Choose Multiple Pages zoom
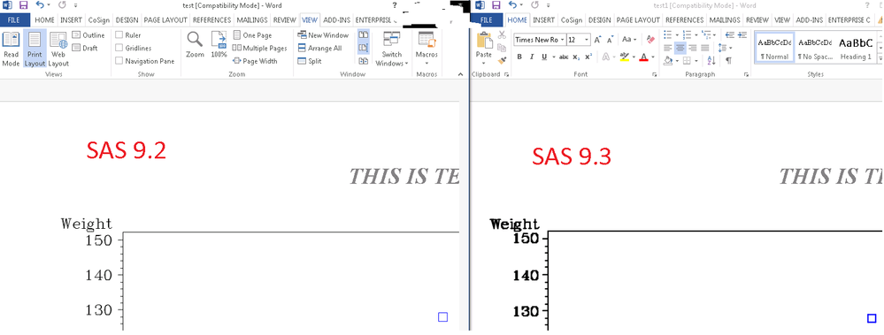The height and width of the screenshot is (335, 884). [260, 48]
